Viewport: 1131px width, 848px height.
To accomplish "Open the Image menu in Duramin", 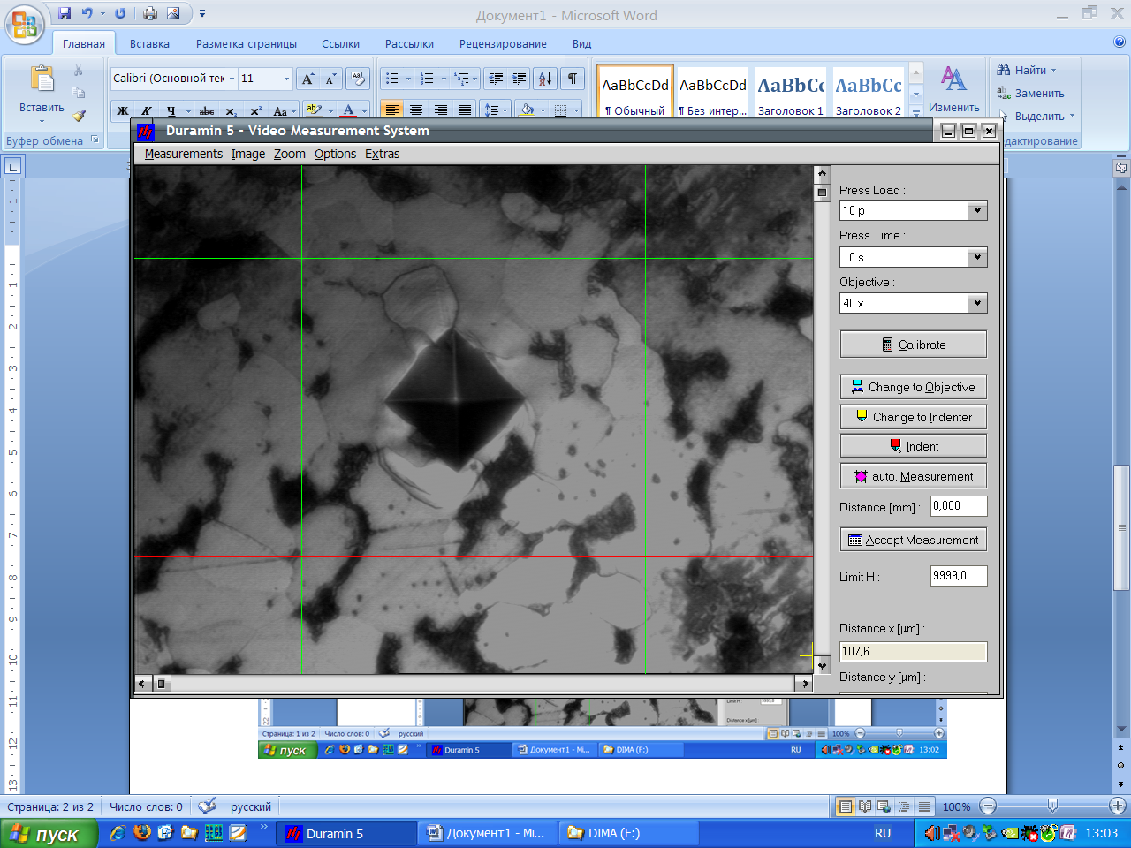I will pos(248,154).
